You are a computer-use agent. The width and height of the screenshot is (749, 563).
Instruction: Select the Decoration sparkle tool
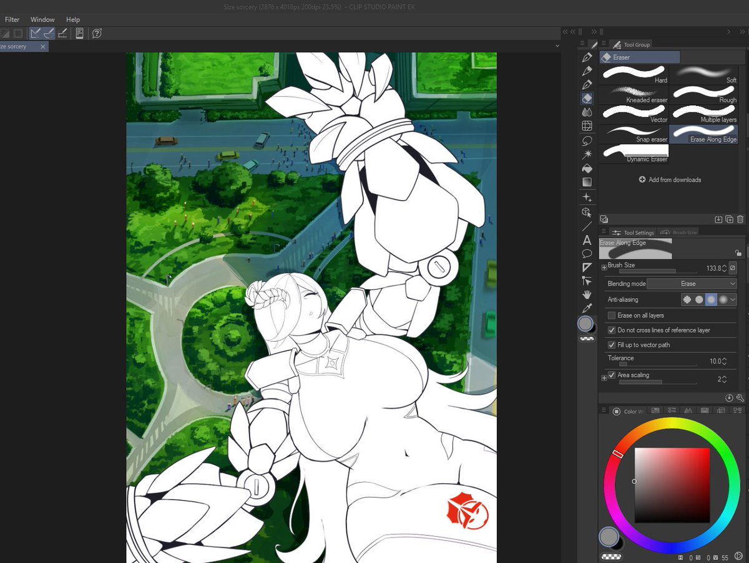tap(587, 198)
